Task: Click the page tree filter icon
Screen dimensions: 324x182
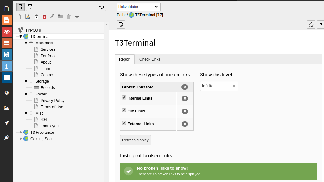Action: 30,7
